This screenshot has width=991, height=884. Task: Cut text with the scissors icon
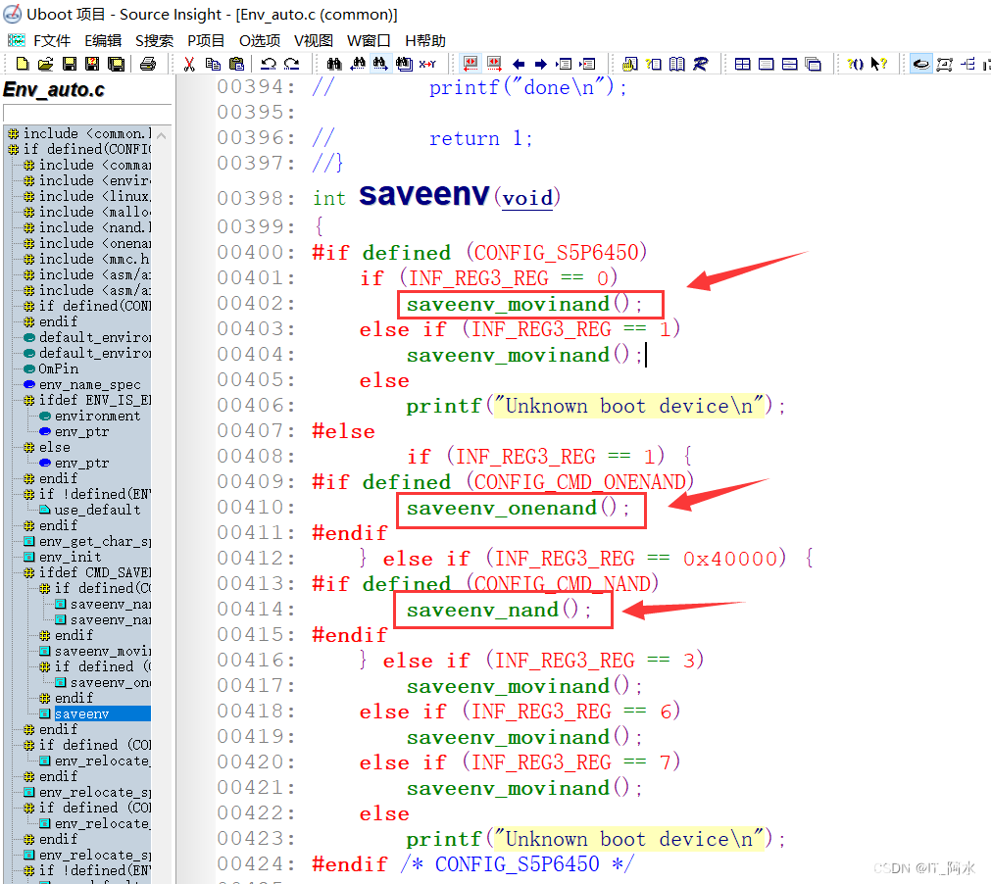pyautogui.click(x=189, y=64)
